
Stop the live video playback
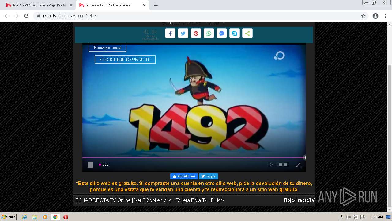(x=90, y=165)
